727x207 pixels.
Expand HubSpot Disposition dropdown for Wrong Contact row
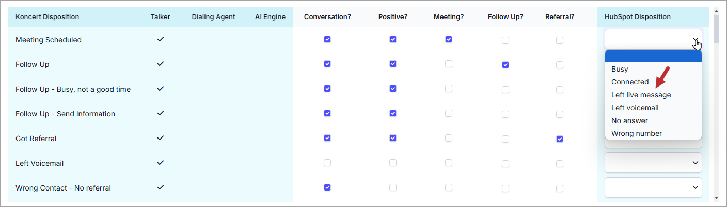[653, 187]
